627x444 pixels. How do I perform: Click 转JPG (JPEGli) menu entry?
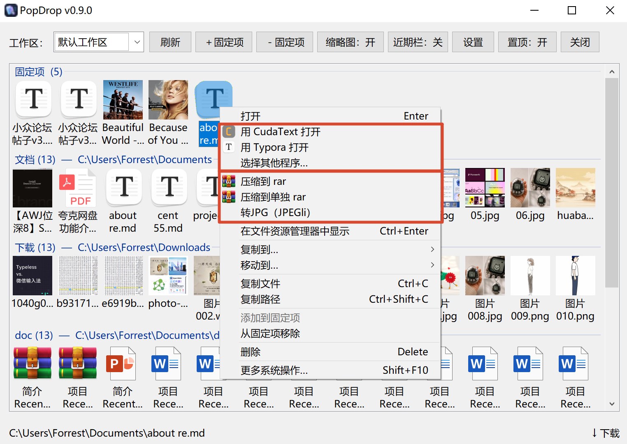point(330,213)
